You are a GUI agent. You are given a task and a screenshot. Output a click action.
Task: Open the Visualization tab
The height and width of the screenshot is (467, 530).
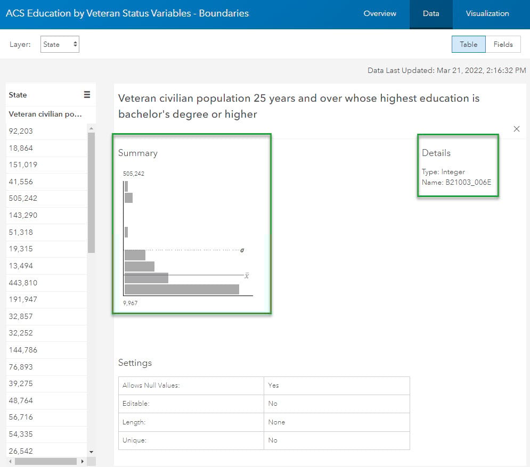487,13
